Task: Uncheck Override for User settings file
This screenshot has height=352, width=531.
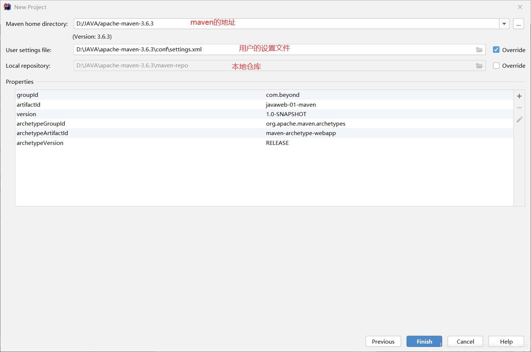Action: tap(496, 50)
